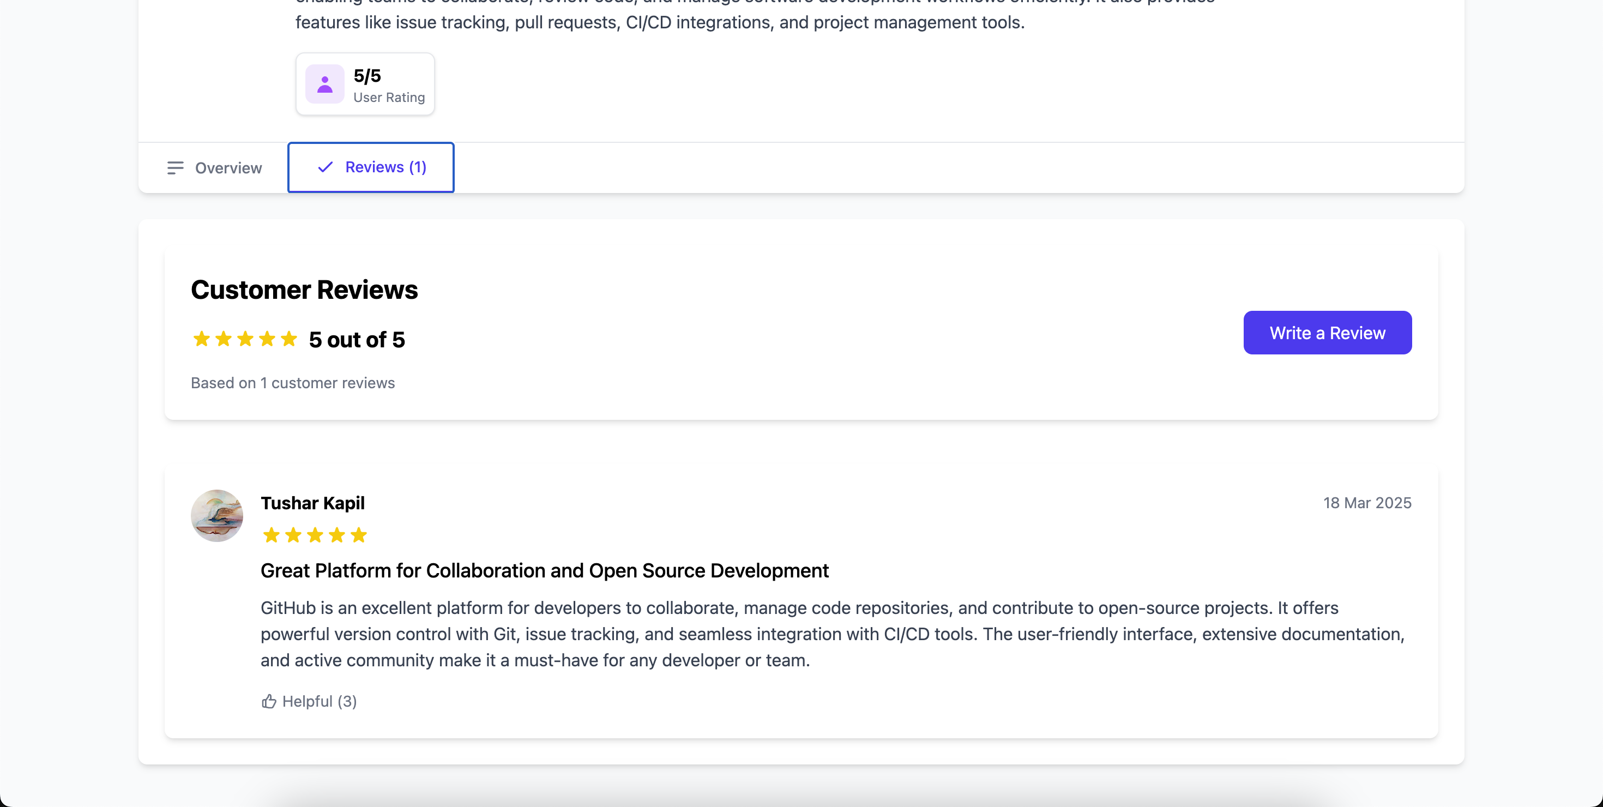Screen dimensions: 1603x807
Task: Click the Based on 1 customer reviews text
Action: click(292, 383)
